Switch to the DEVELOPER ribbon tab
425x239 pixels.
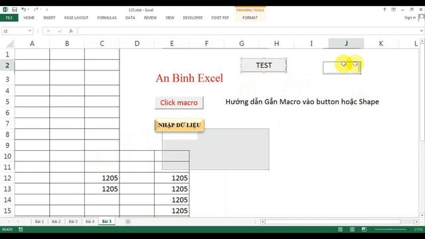click(193, 18)
